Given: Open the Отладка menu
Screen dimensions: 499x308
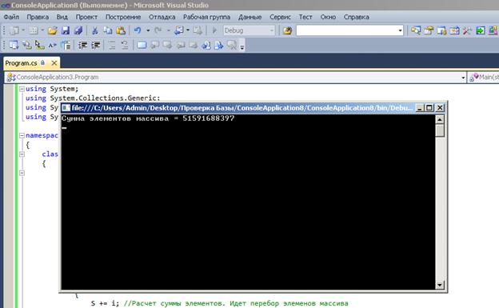Looking at the screenshot, I should point(162,17).
